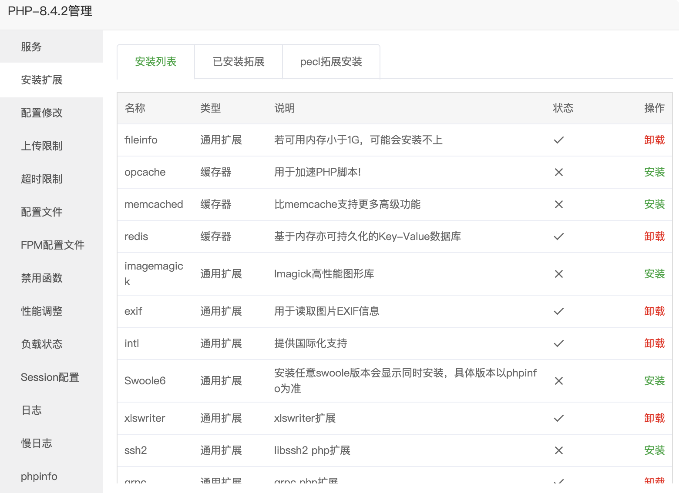Click the 缓存器 type in the memcached row
This screenshot has height=493, width=679.
216,204
